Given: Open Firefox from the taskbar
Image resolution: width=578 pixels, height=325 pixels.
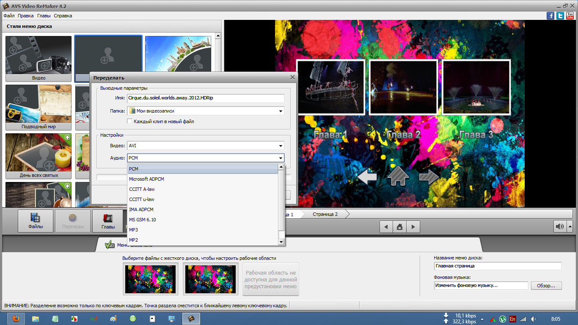Looking at the screenshot, I should (16, 319).
